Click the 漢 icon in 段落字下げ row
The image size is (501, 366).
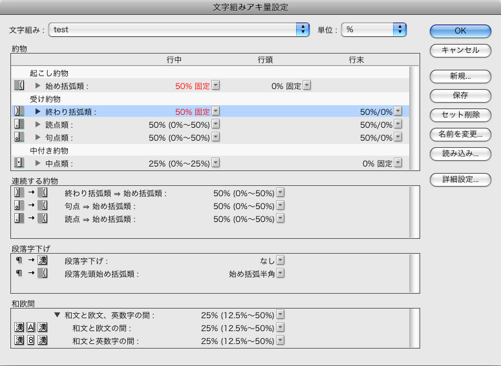pos(43,260)
